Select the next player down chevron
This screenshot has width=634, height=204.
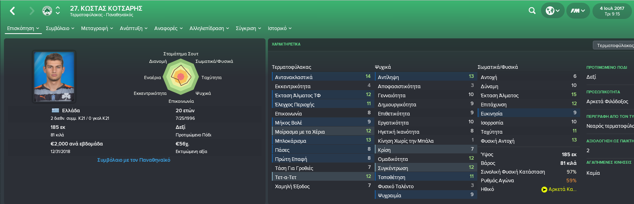coord(58,13)
